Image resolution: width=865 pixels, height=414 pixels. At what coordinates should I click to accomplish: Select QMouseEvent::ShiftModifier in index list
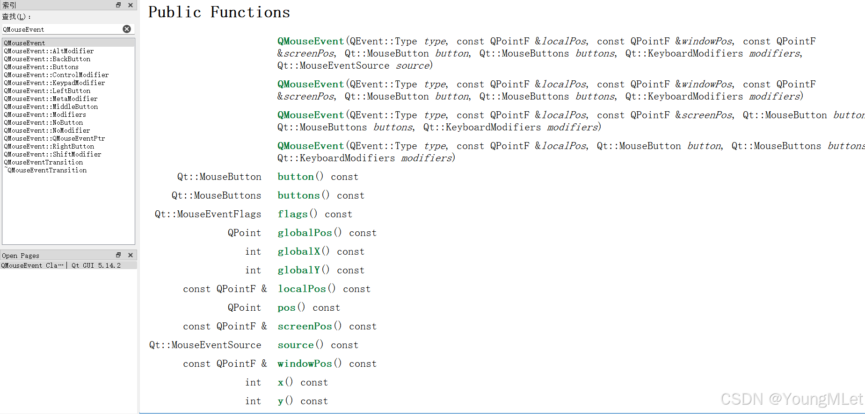tap(52, 154)
